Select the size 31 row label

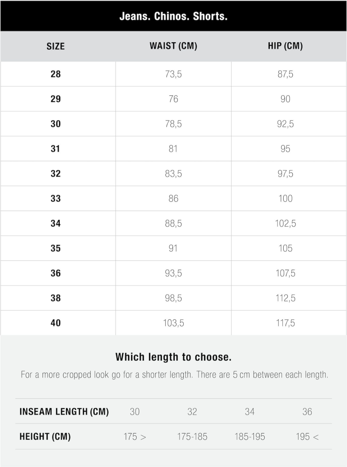tap(55, 149)
